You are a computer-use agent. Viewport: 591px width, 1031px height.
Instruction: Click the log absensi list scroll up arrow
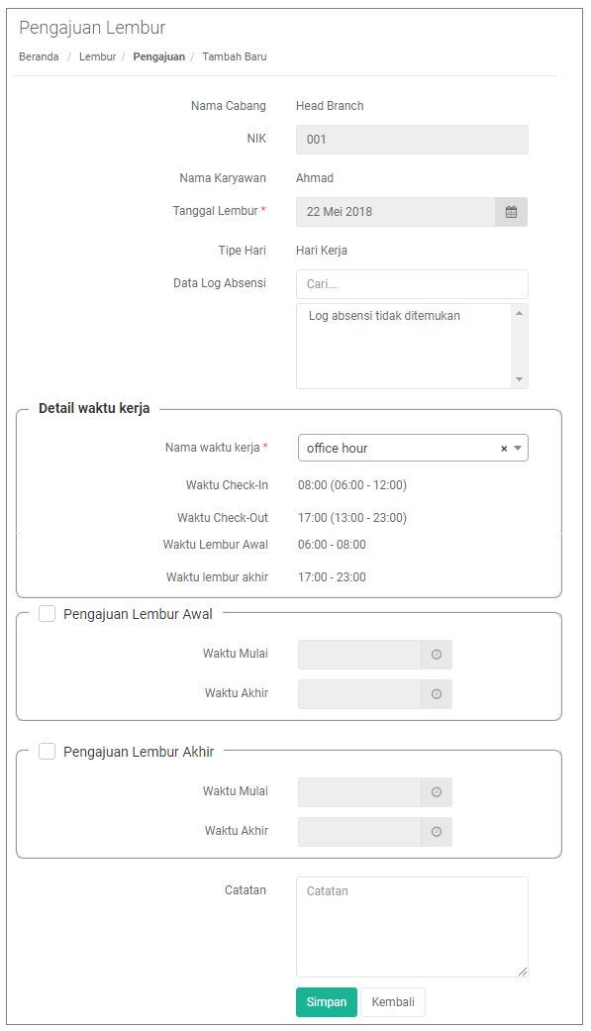(520, 313)
